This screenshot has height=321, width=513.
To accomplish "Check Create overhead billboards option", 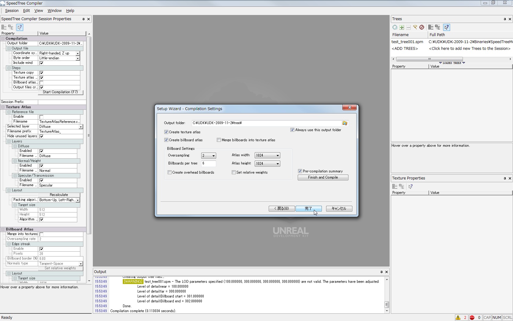I will pos(170,172).
